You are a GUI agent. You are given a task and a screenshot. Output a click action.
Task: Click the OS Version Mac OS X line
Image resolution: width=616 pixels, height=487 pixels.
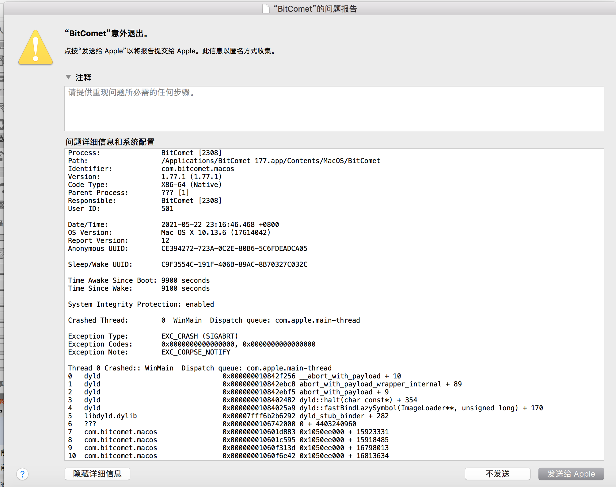click(215, 232)
